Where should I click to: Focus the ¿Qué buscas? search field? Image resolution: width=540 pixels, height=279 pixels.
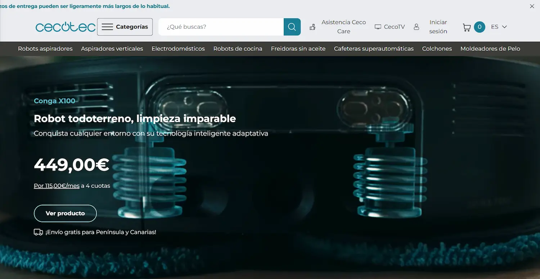pyautogui.click(x=221, y=27)
